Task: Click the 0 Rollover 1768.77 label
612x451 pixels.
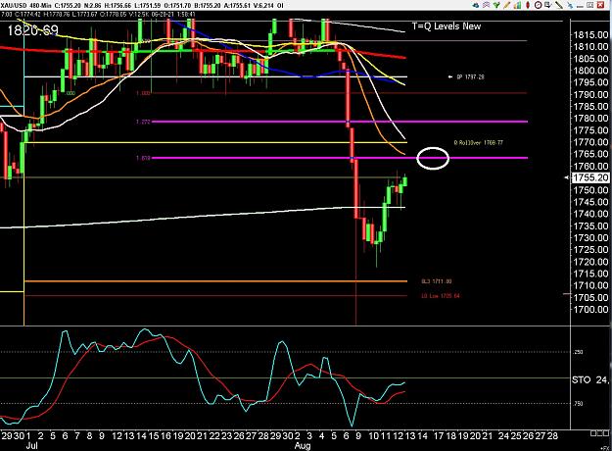Action: tap(479, 143)
